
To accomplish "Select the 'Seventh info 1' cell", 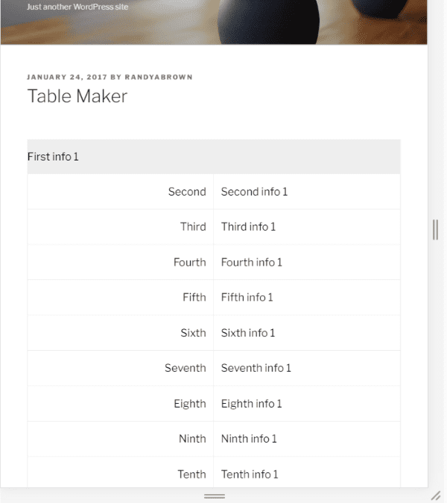I will (x=256, y=368).
